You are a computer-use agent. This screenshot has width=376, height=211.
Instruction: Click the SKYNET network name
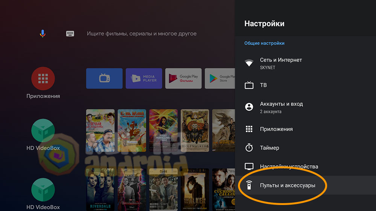(x=268, y=67)
